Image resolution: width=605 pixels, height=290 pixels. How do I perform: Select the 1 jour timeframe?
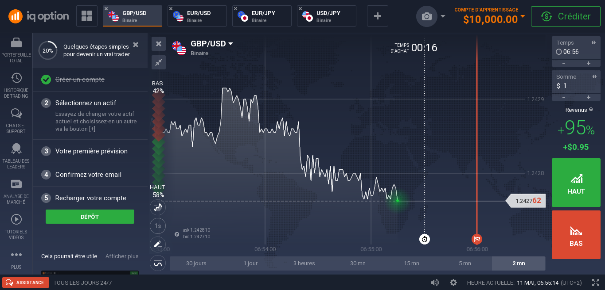250,263
